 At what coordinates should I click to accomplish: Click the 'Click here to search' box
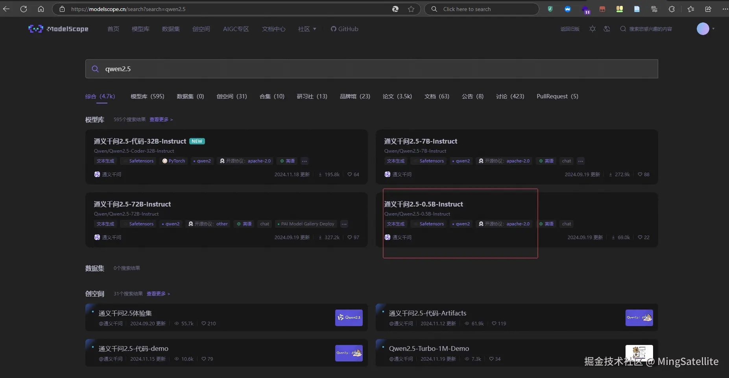click(x=482, y=9)
